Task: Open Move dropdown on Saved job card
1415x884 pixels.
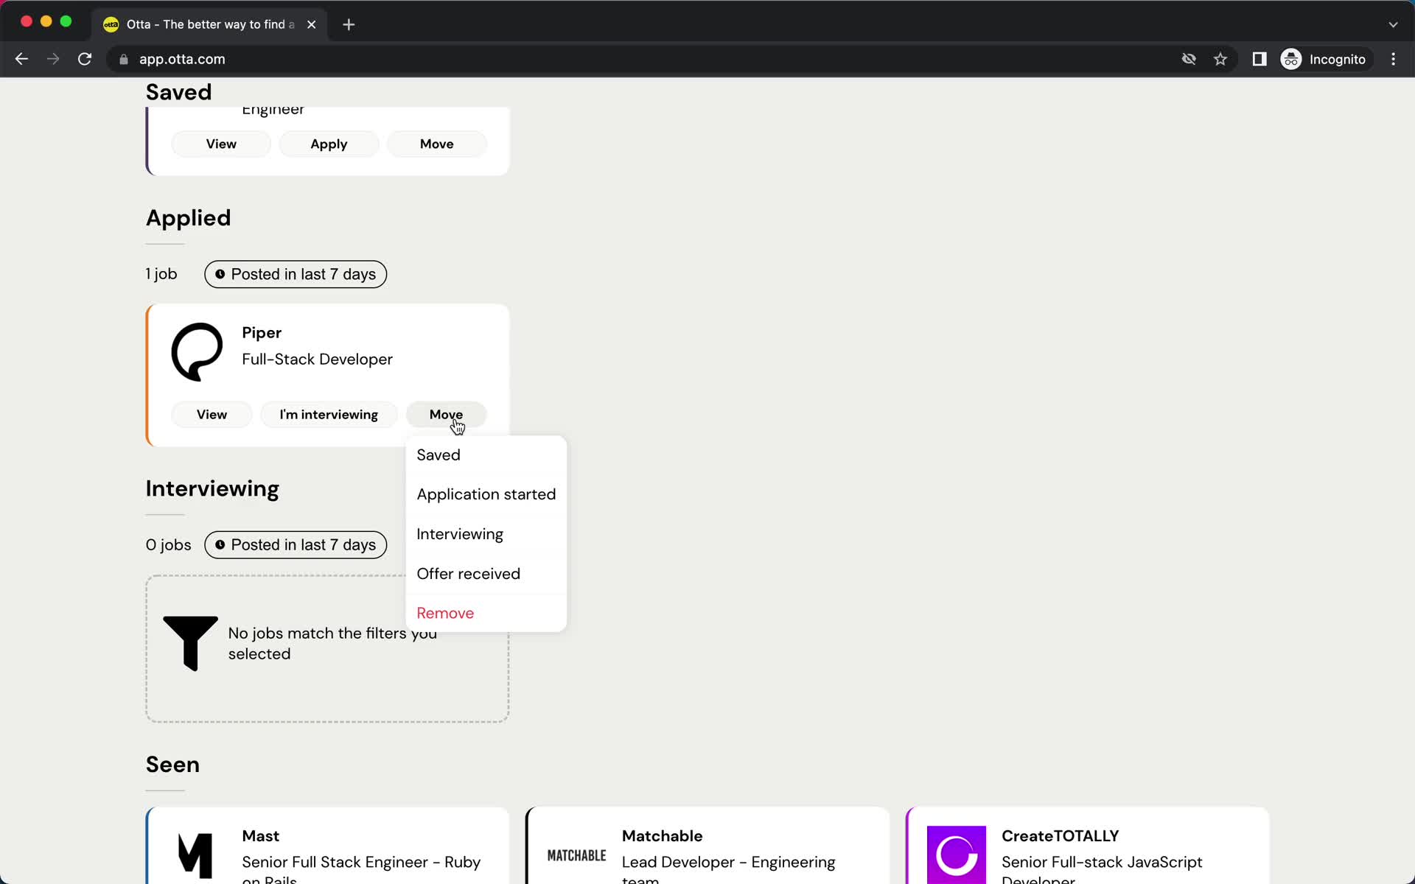Action: 436,144
